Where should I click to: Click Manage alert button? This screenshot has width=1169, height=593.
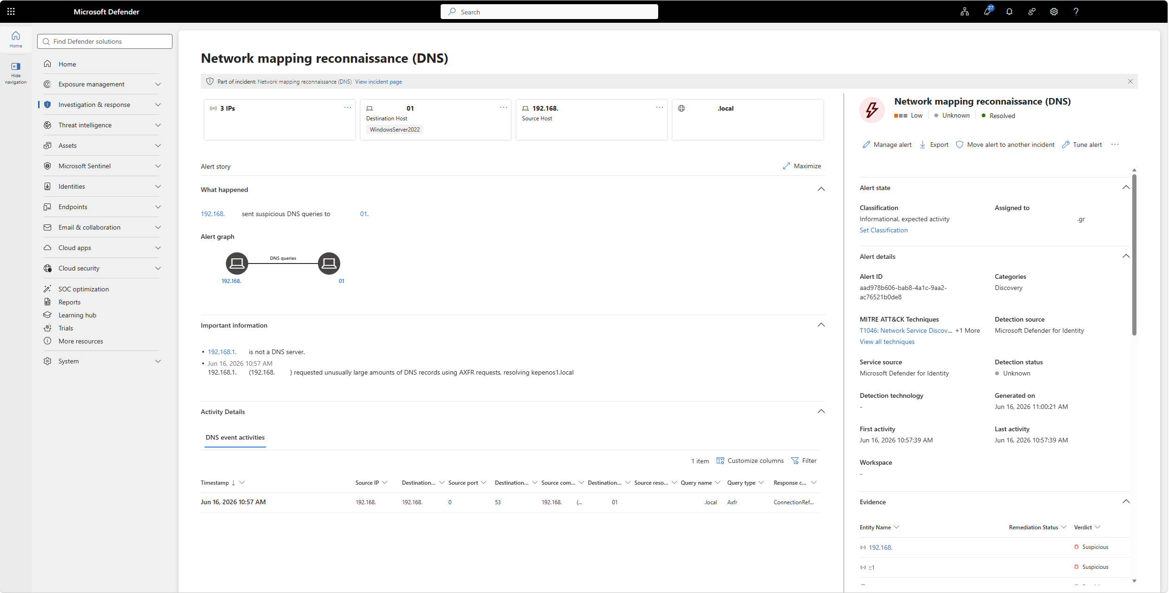tap(887, 145)
